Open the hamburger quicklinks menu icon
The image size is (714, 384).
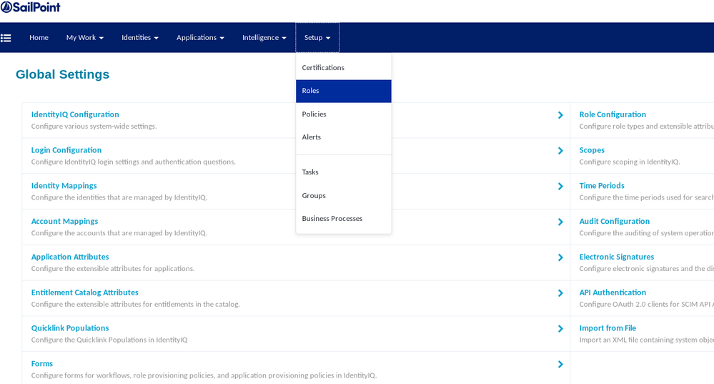[6, 38]
